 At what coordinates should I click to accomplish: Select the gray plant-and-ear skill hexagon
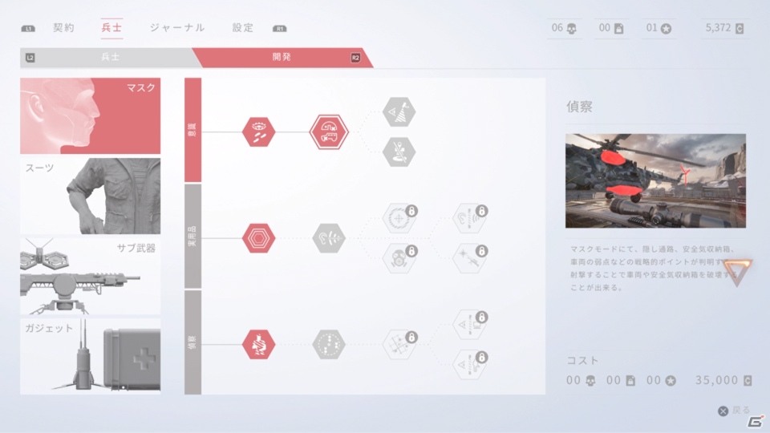click(x=329, y=238)
